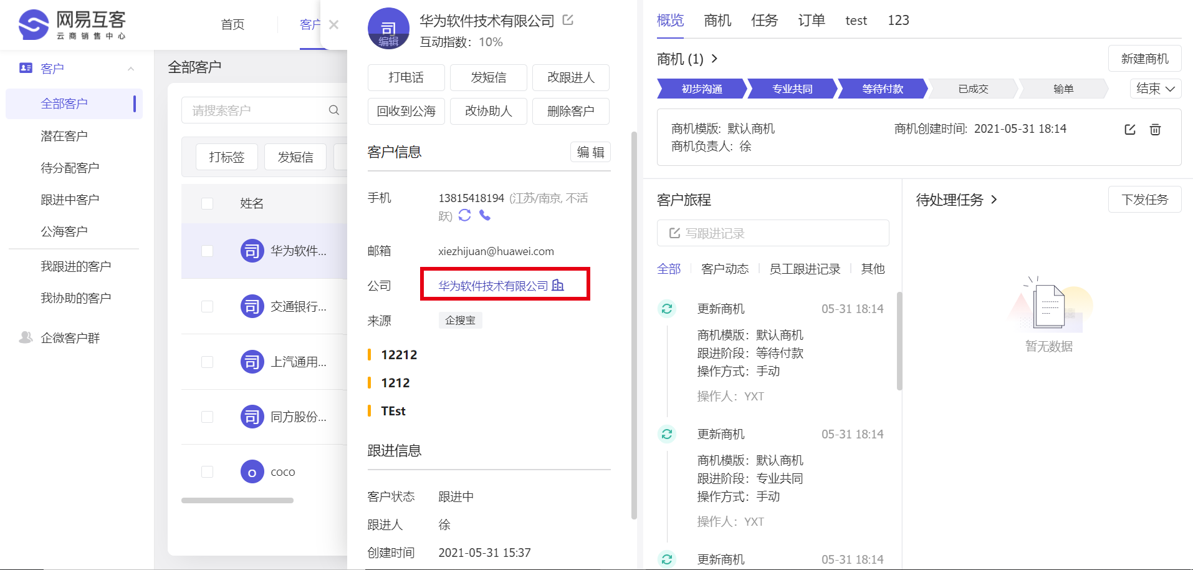Open the 首页 top navigation tab

pyautogui.click(x=232, y=24)
